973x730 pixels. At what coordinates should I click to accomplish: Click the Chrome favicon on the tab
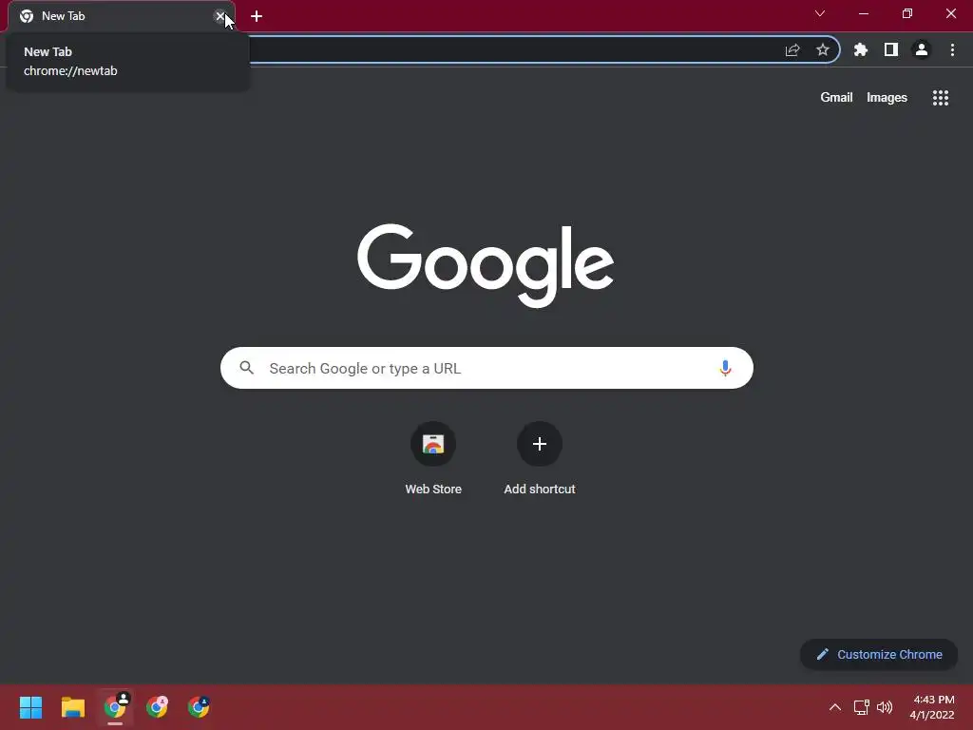27,16
